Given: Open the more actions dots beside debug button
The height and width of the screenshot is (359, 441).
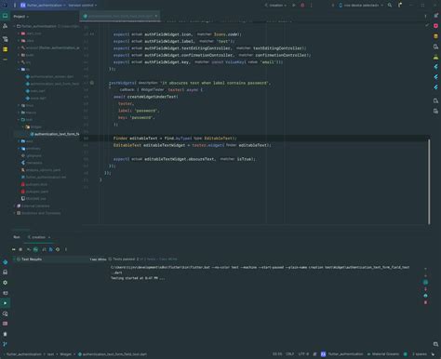Looking at the screenshot, I should tap(312, 6).
